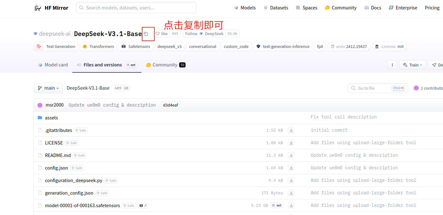
Task: Click the 95.9k followers count
Action: click(x=233, y=34)
